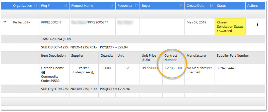Click the Parker Enterprises supplier name
268x112 pixels.
point(82,70)
